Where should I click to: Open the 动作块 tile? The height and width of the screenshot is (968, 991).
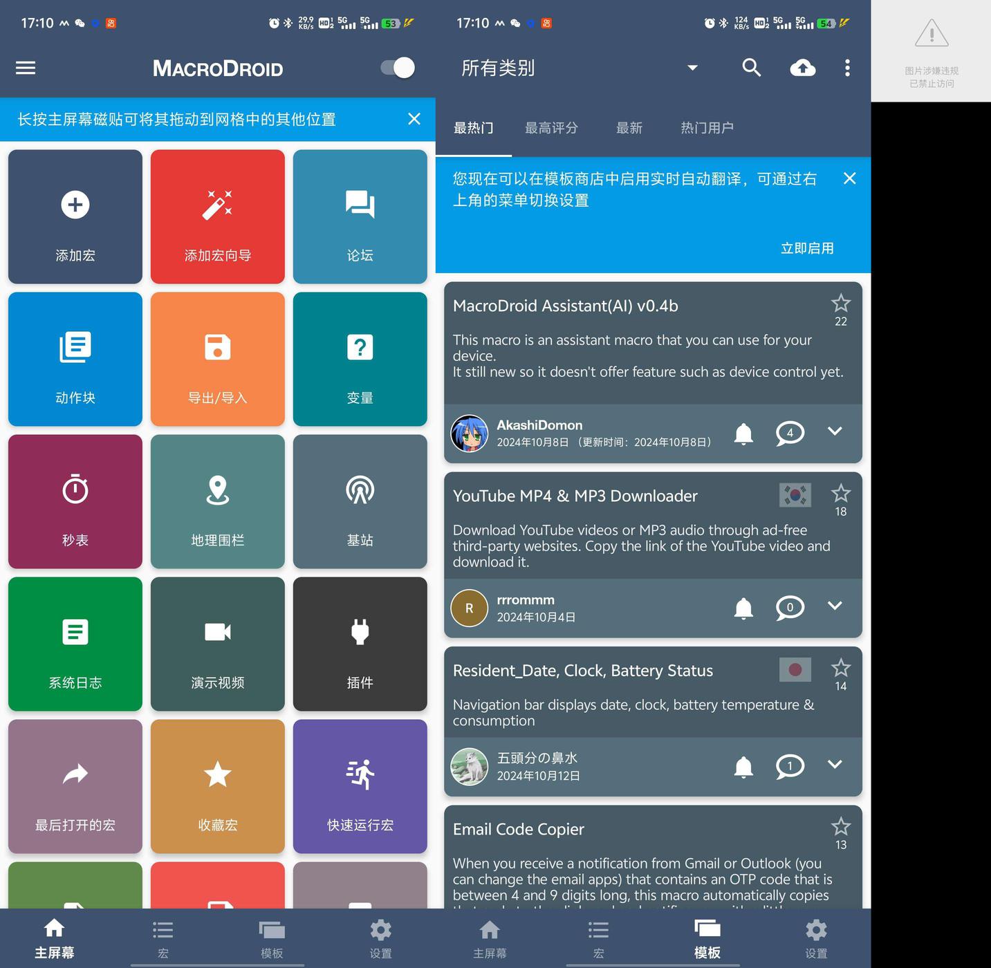point(75,359)
